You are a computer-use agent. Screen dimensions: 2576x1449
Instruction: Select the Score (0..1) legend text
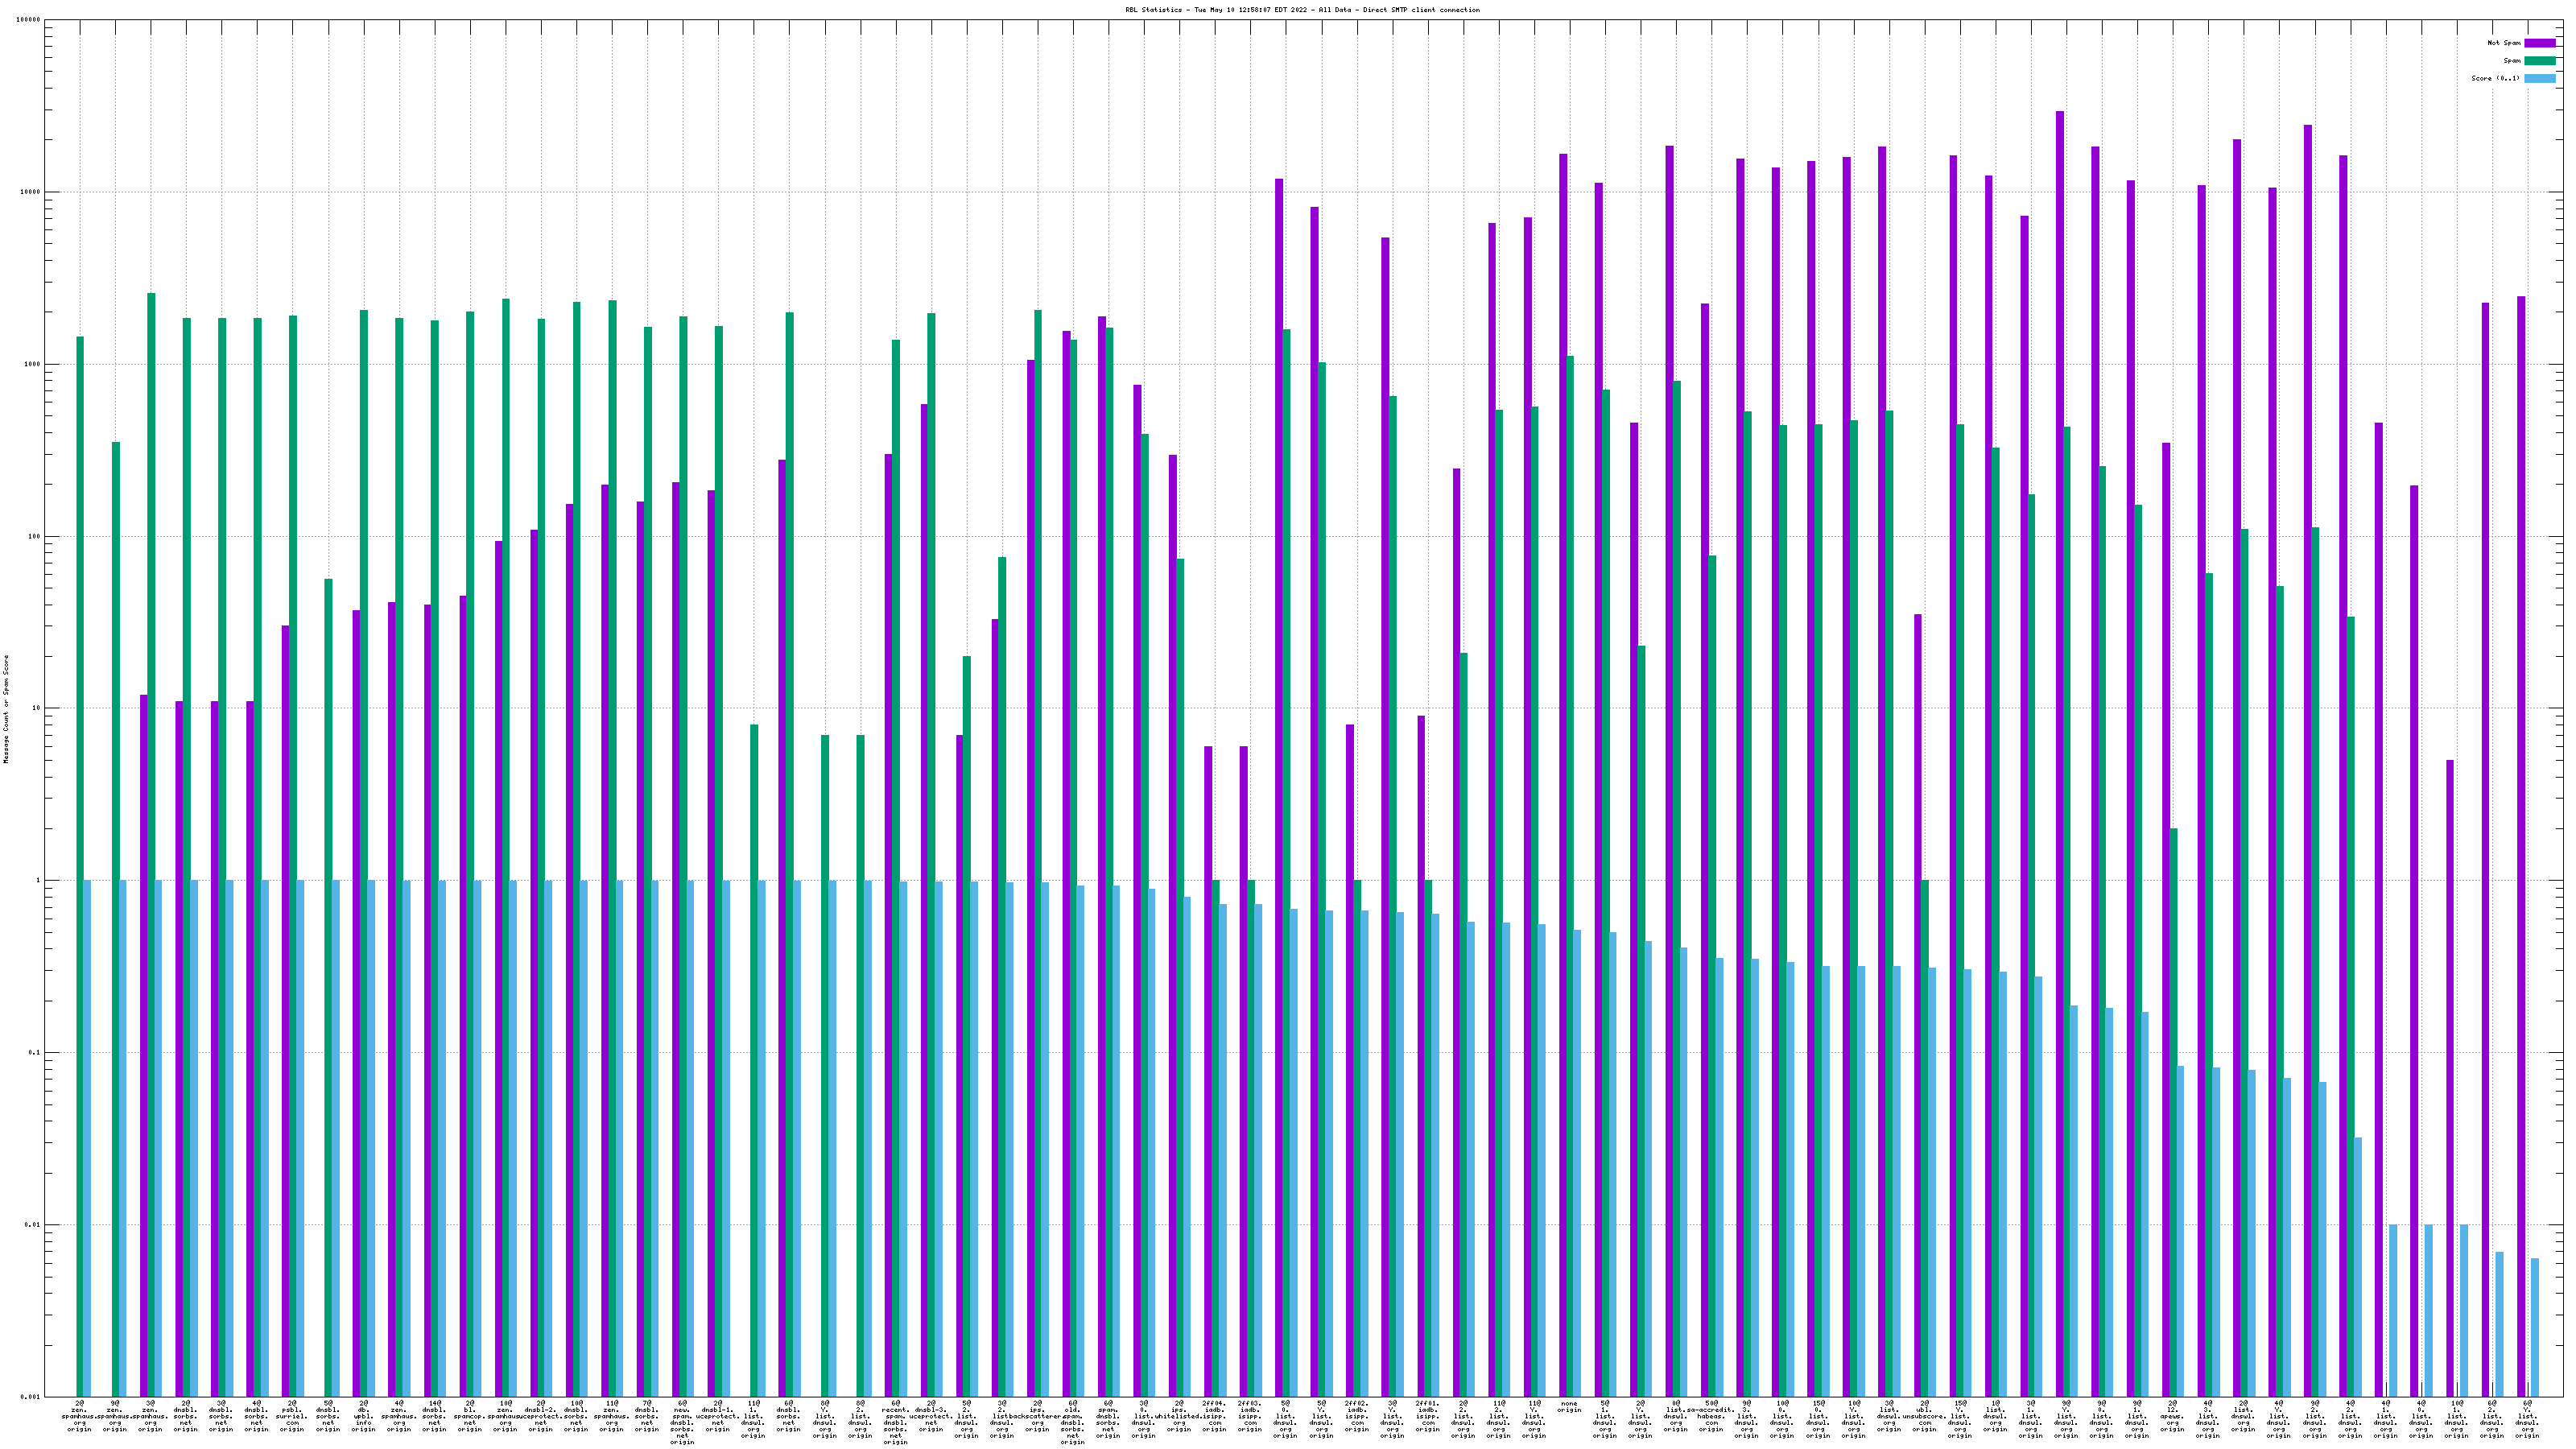(x=2495, y=79)
